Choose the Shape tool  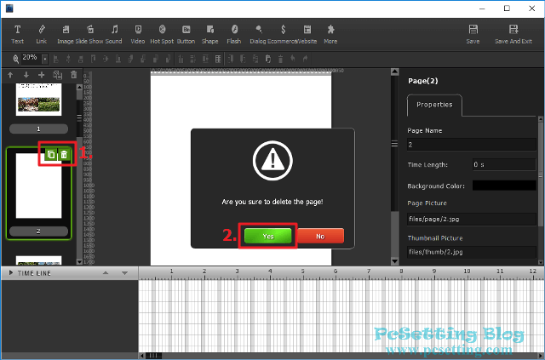[209, 33]
